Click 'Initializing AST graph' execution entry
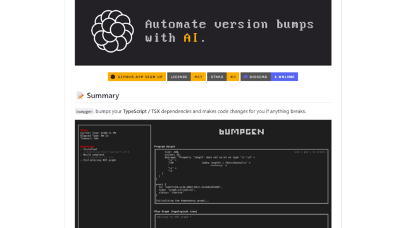The width and height of the screenshot is (405, 228). pyautogui.click(x=99, y=160)
